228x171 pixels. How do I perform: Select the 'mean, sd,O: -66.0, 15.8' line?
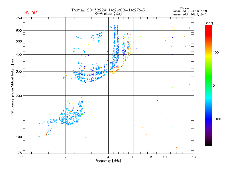190,11
